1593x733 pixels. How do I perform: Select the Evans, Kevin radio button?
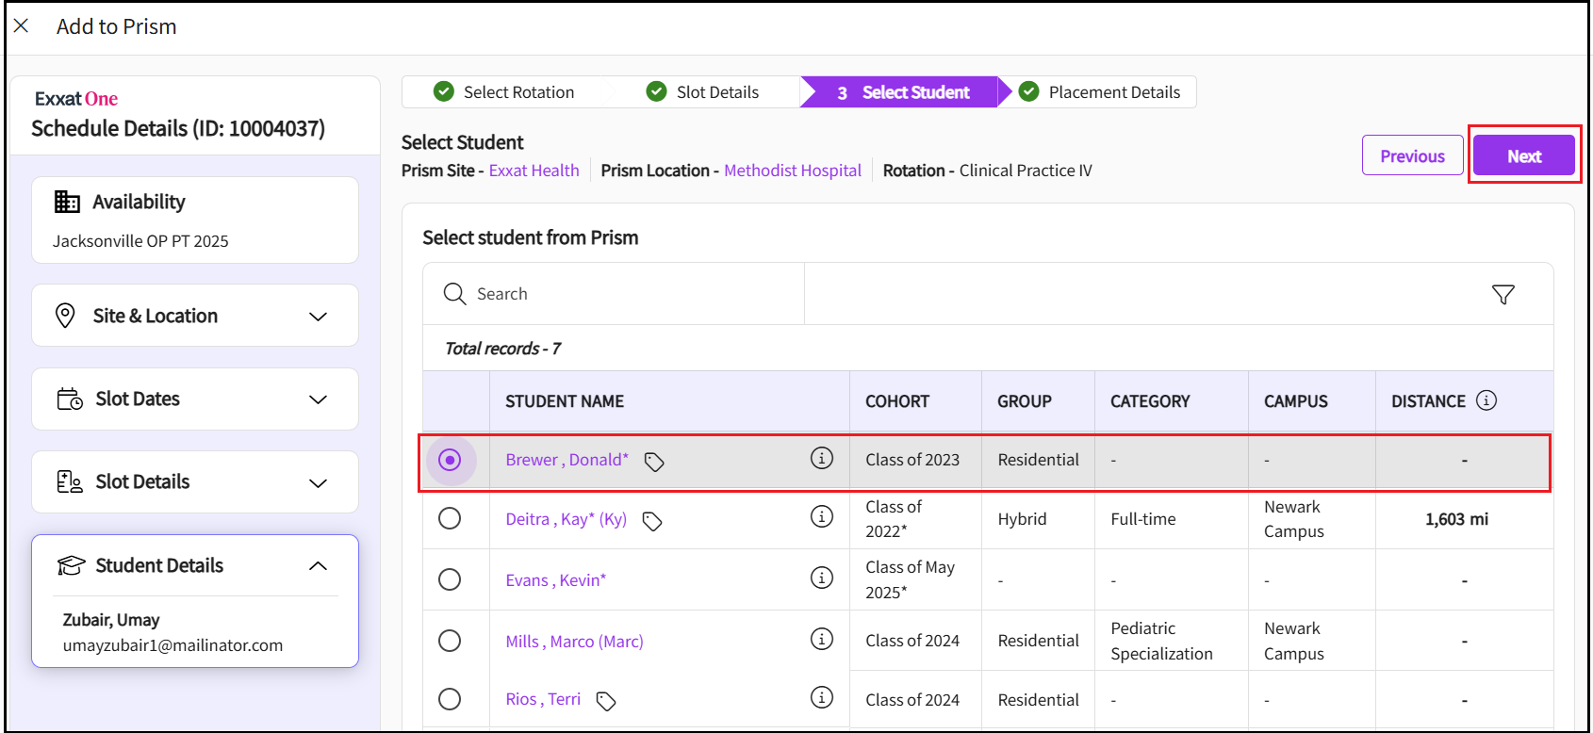[450, 579]
